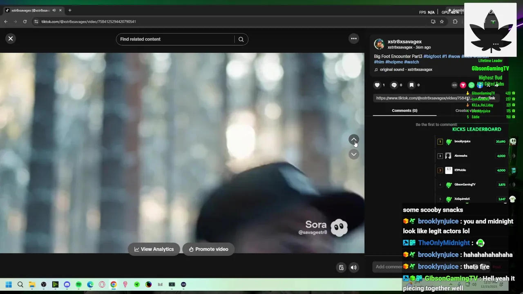Open xstr8xsavagex profile avatar

point(379,44)
